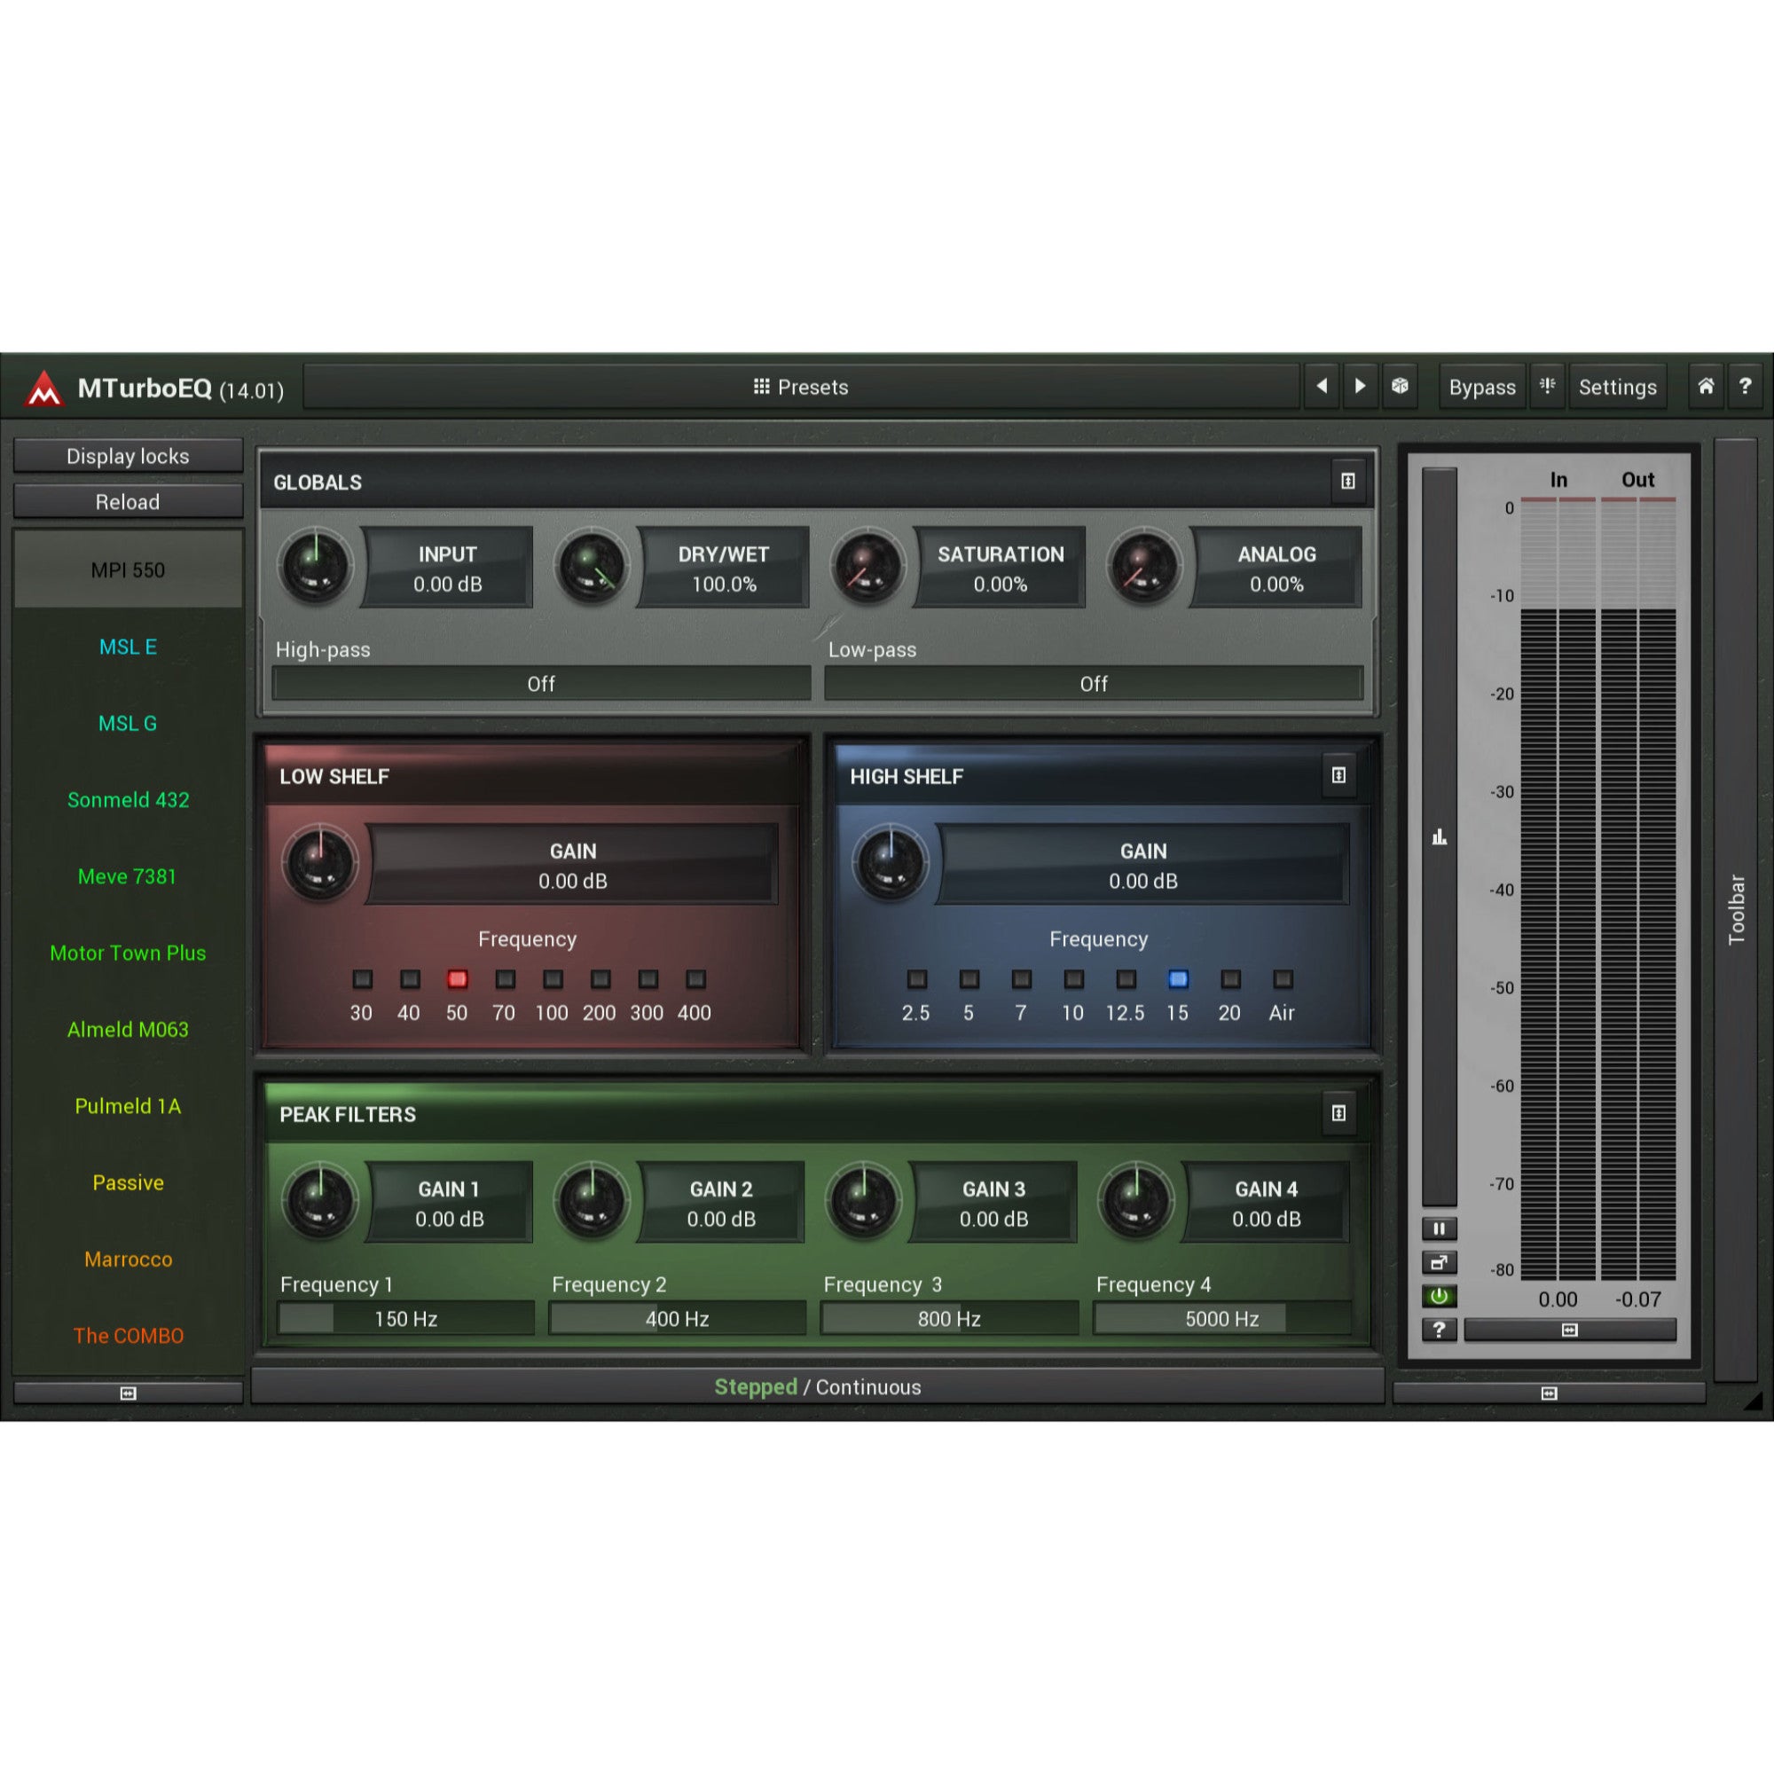
Task: Click the Display locks button
Action: point(129,456)
